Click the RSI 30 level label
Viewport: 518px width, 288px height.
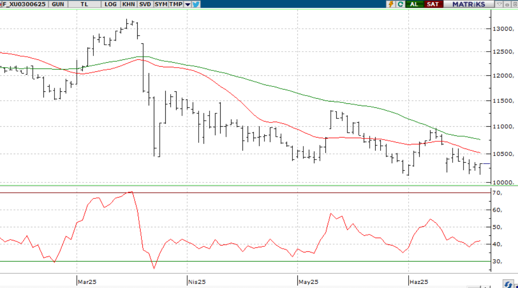point(497,261)
